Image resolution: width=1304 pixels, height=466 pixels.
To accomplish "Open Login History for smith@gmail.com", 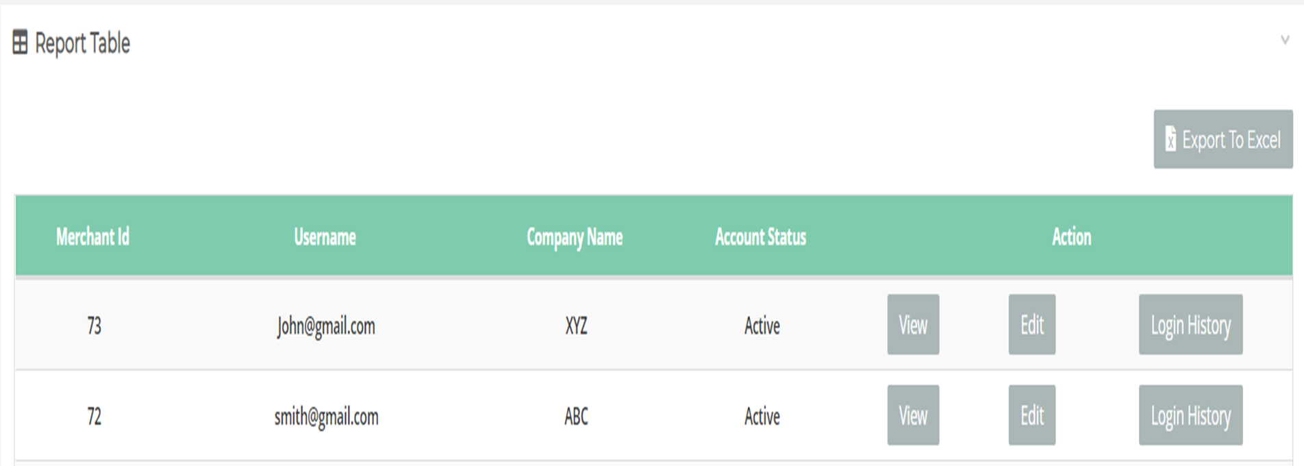I will click(x=1190, y=415).
